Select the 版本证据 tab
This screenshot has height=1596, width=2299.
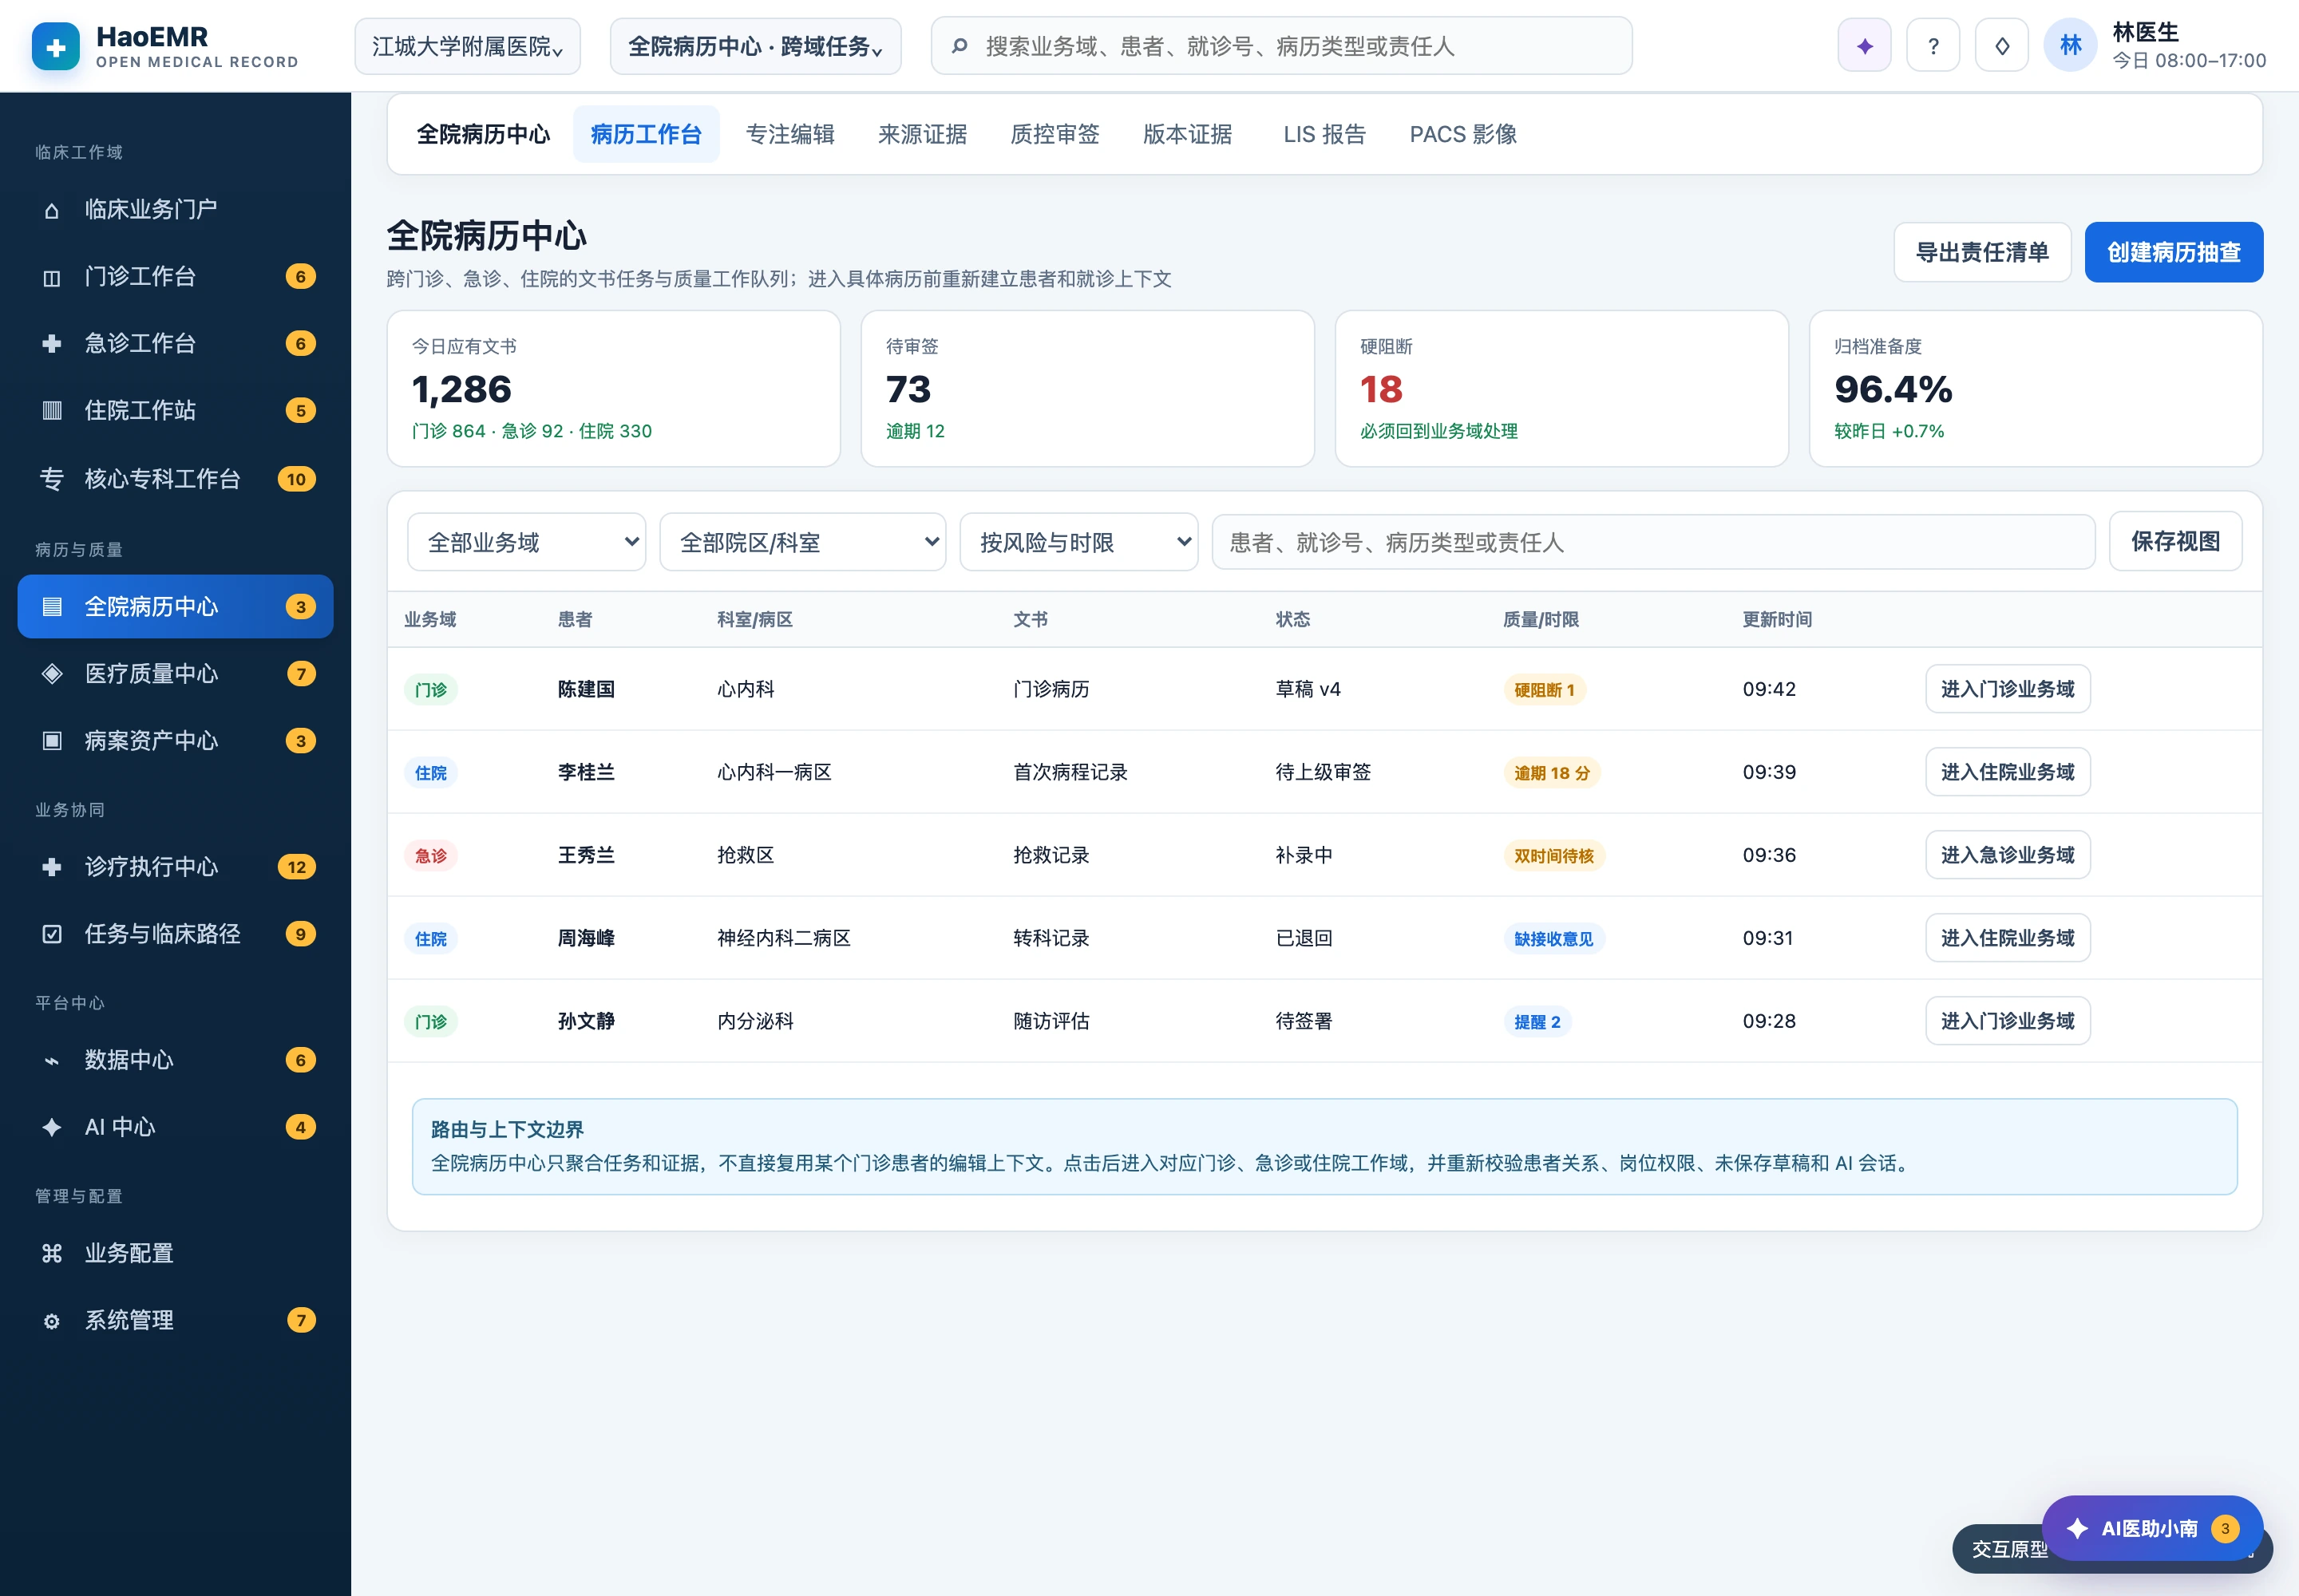point(1188,134)
